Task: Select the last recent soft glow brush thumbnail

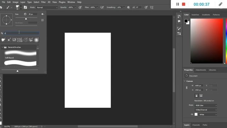Action: 37,40
